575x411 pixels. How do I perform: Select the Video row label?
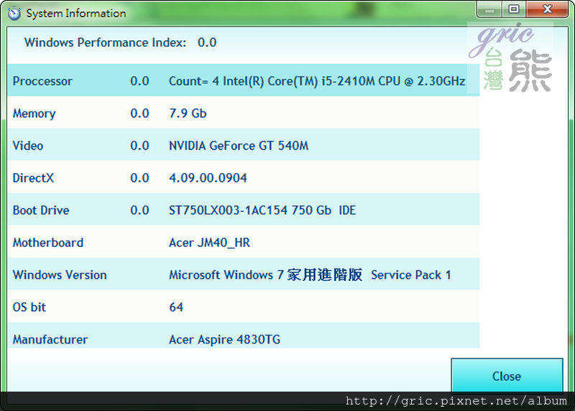pyautogui.click(x=28, y=146)
